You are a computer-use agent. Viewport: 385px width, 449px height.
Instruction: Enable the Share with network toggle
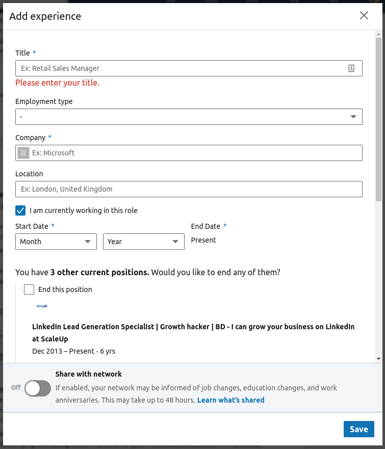[38, 388]
